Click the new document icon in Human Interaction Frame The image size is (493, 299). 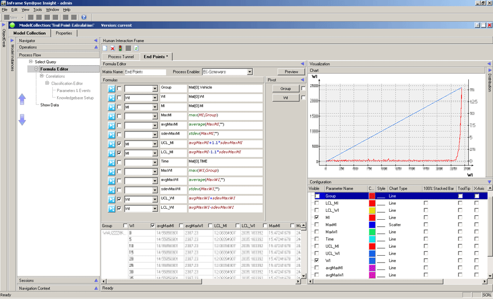[105, 48]
